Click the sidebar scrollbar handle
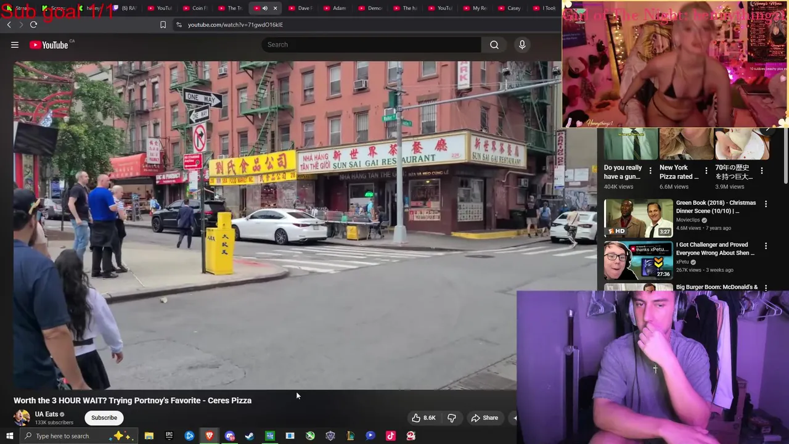Viewport: 789px width, 444px height. 785,155
